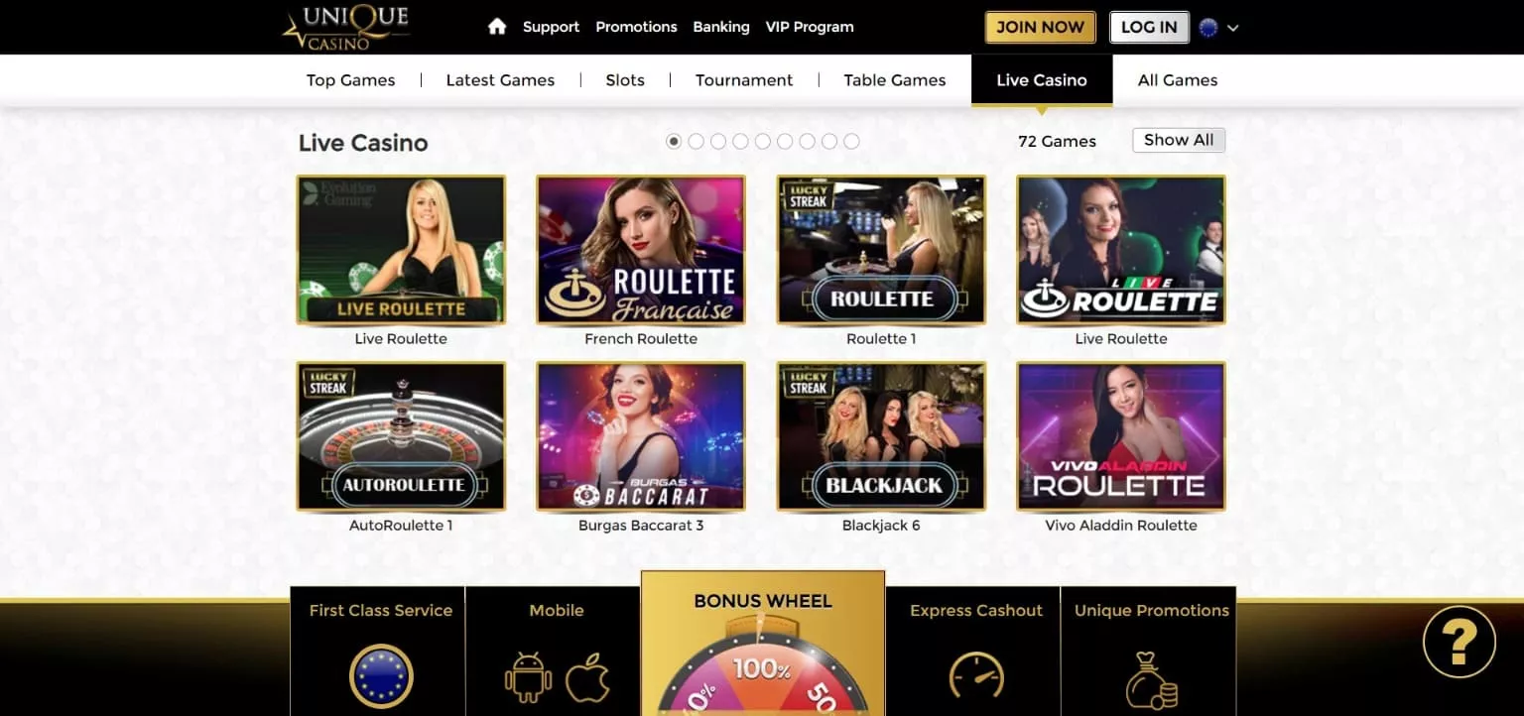
Task: Click the Unique Casino logo
Action: (x=345, y=27)
